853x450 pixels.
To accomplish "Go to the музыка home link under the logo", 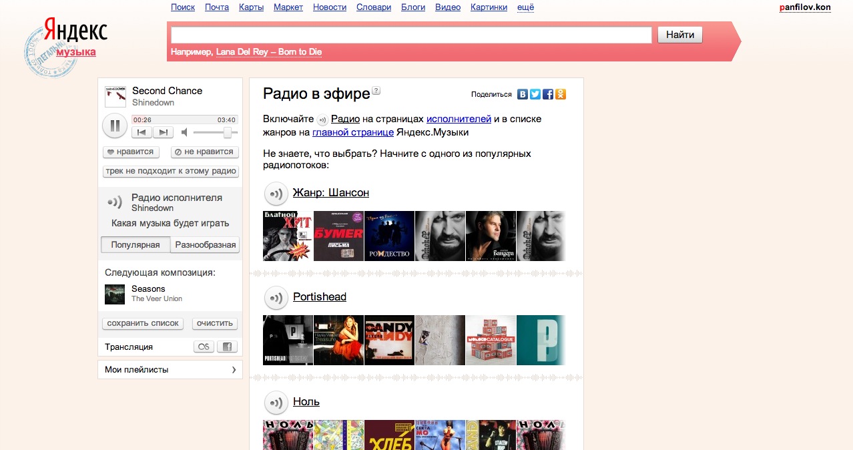I will pos(76,52).
